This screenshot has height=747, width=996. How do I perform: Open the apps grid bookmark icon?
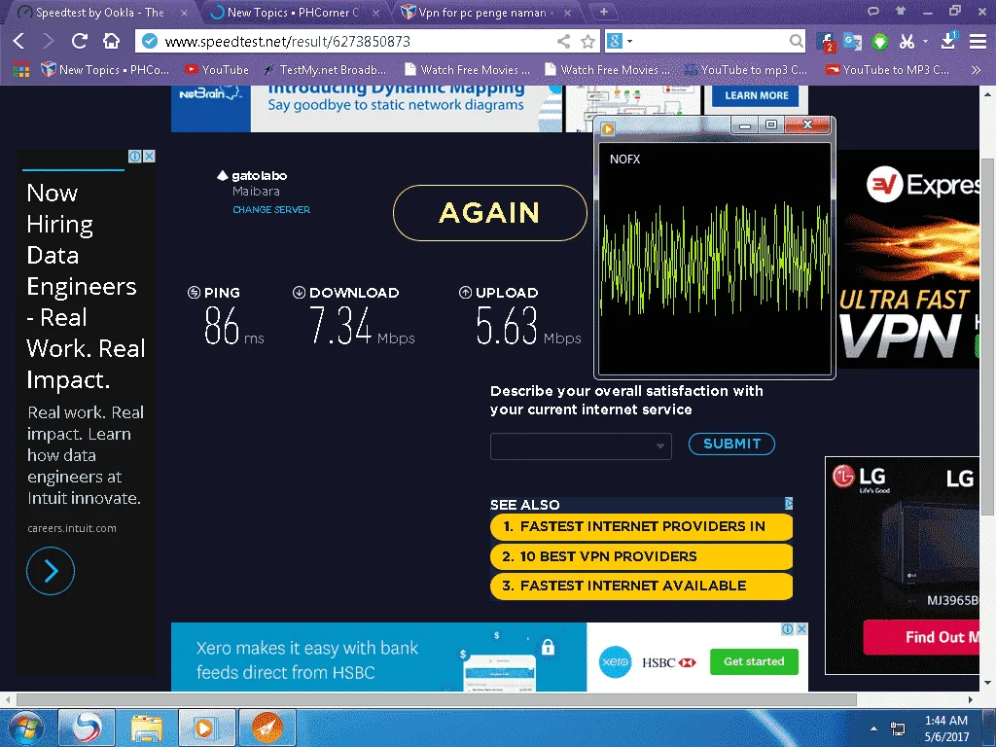[21, 70]
